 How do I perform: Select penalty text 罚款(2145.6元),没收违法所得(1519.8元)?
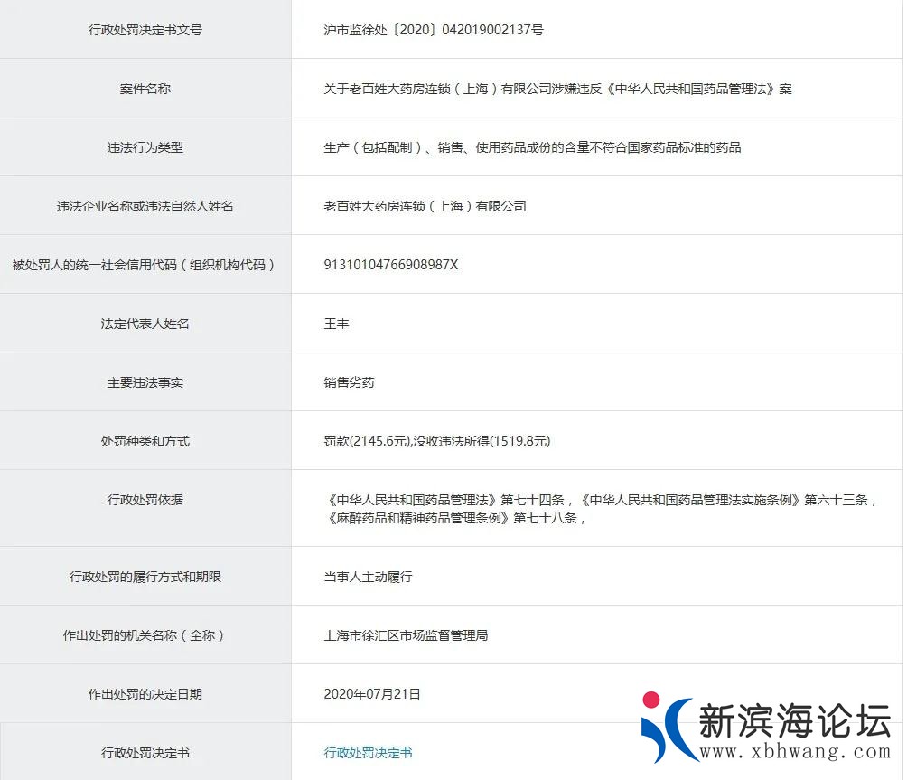click(437, 441)
